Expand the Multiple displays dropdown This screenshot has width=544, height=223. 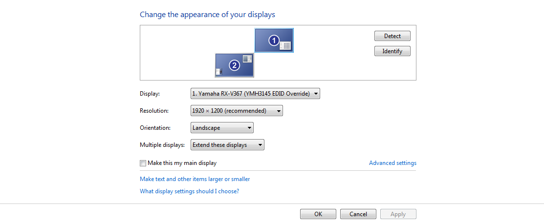[228, 145]
